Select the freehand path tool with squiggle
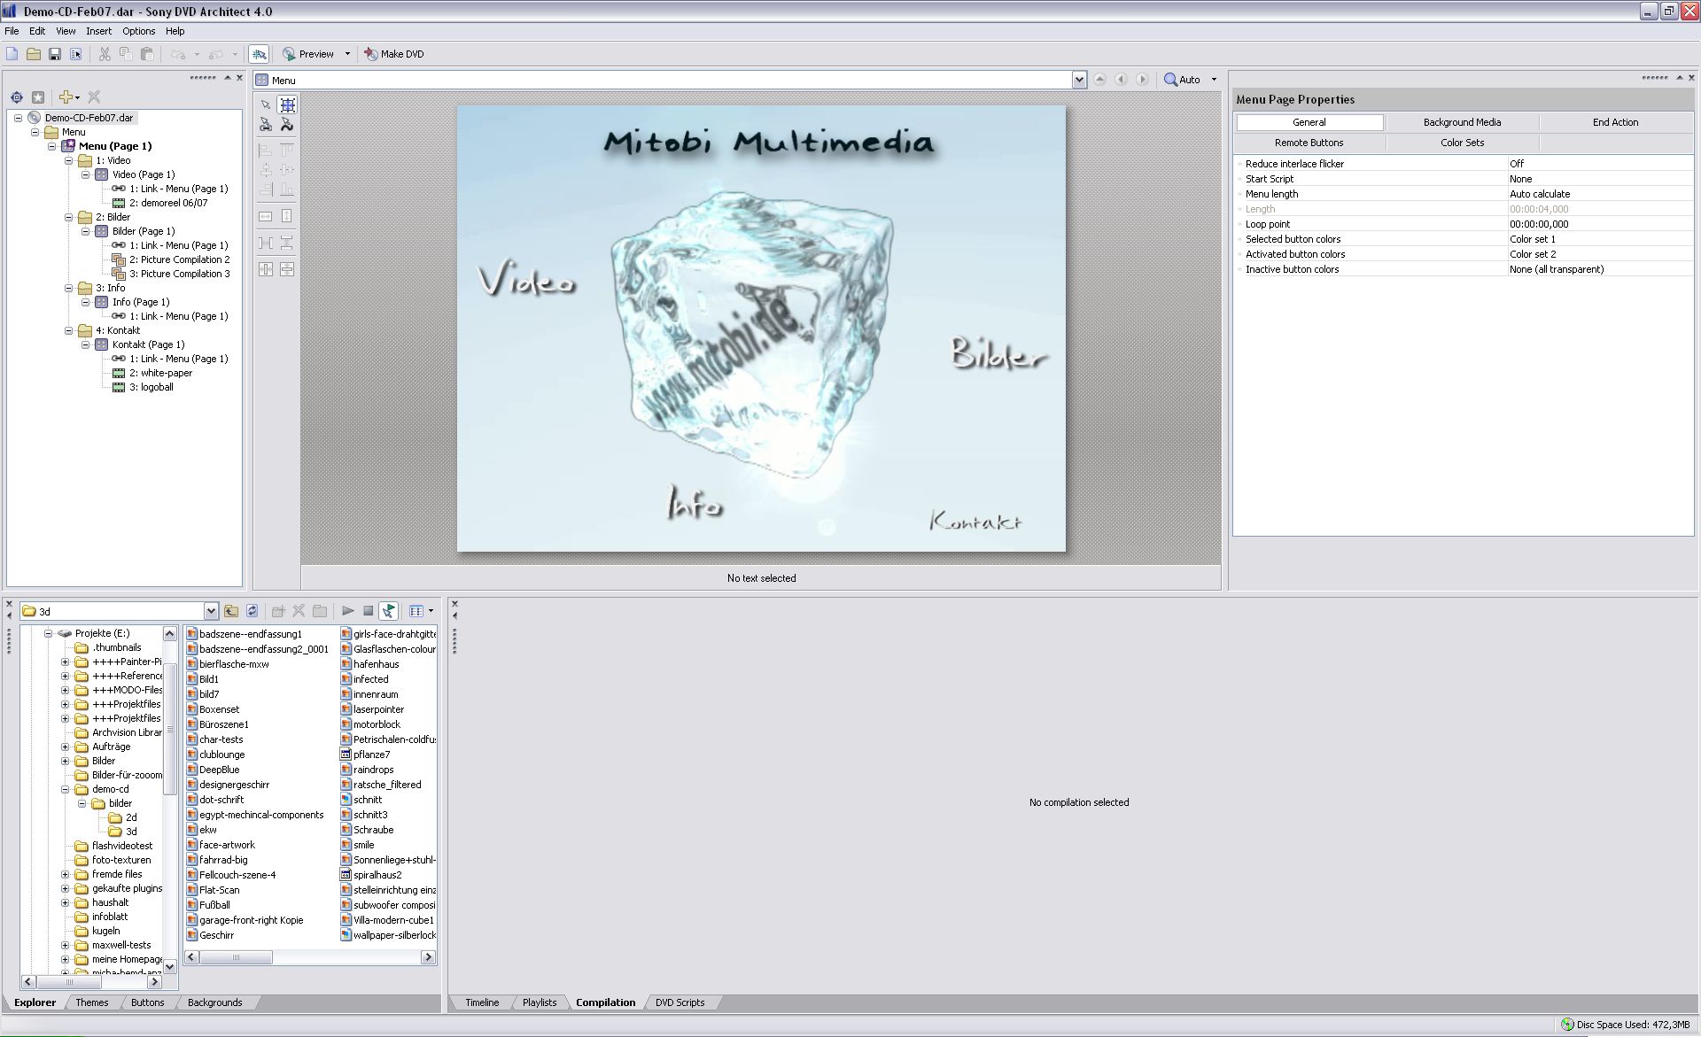The height and width of the screenshot is (1037, 1701). [x=287, y=125]
